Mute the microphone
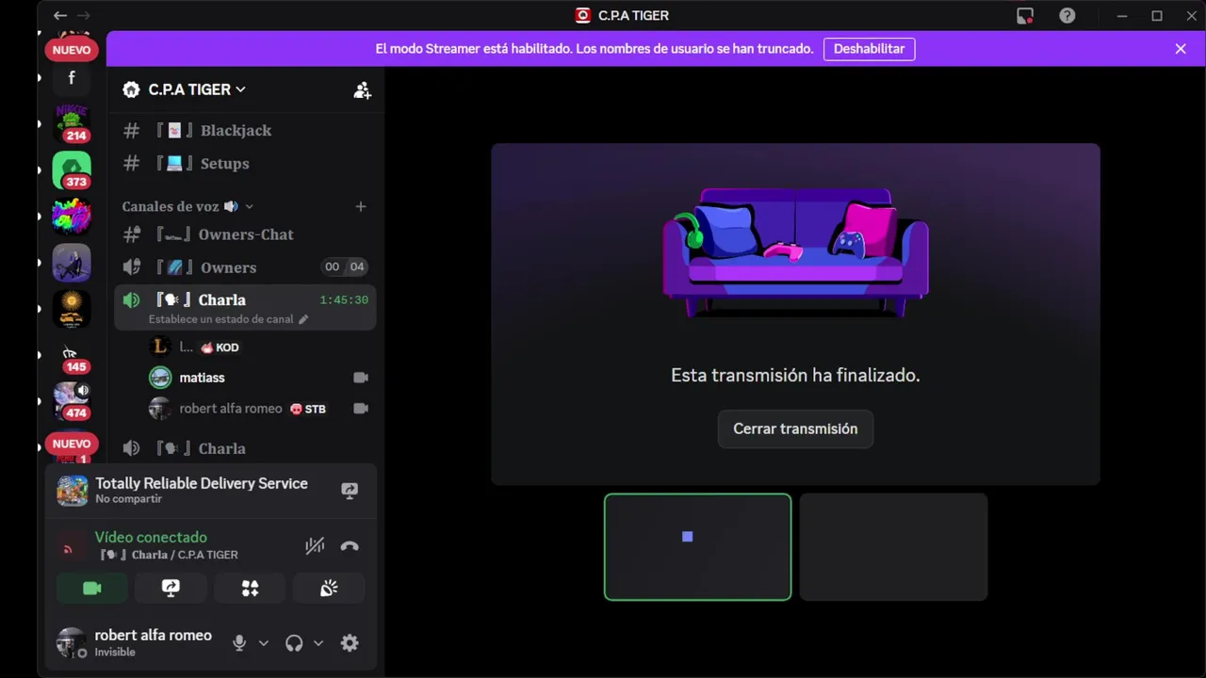 (239, 643)
